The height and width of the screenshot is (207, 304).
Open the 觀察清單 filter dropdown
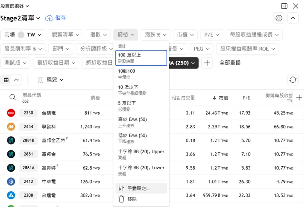tap(66, 35)
